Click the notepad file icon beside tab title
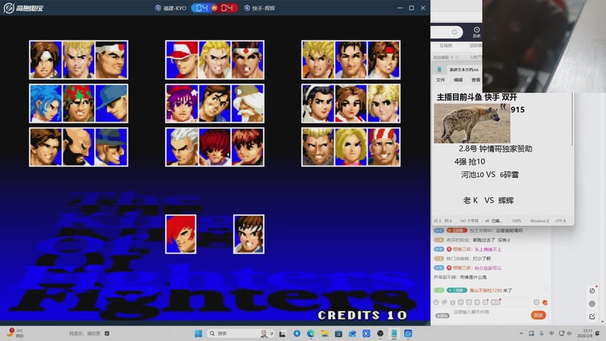Viewport: 606px width, 341px height. click(439, 70)
